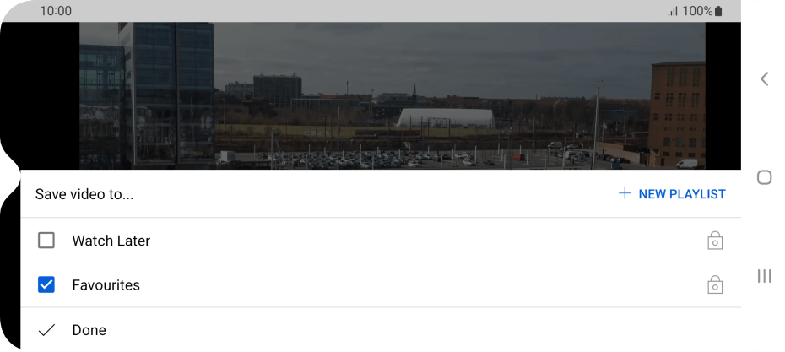Tap the battery icon in status bar
This screenshot has height=352, width=785.
(718, 11)
